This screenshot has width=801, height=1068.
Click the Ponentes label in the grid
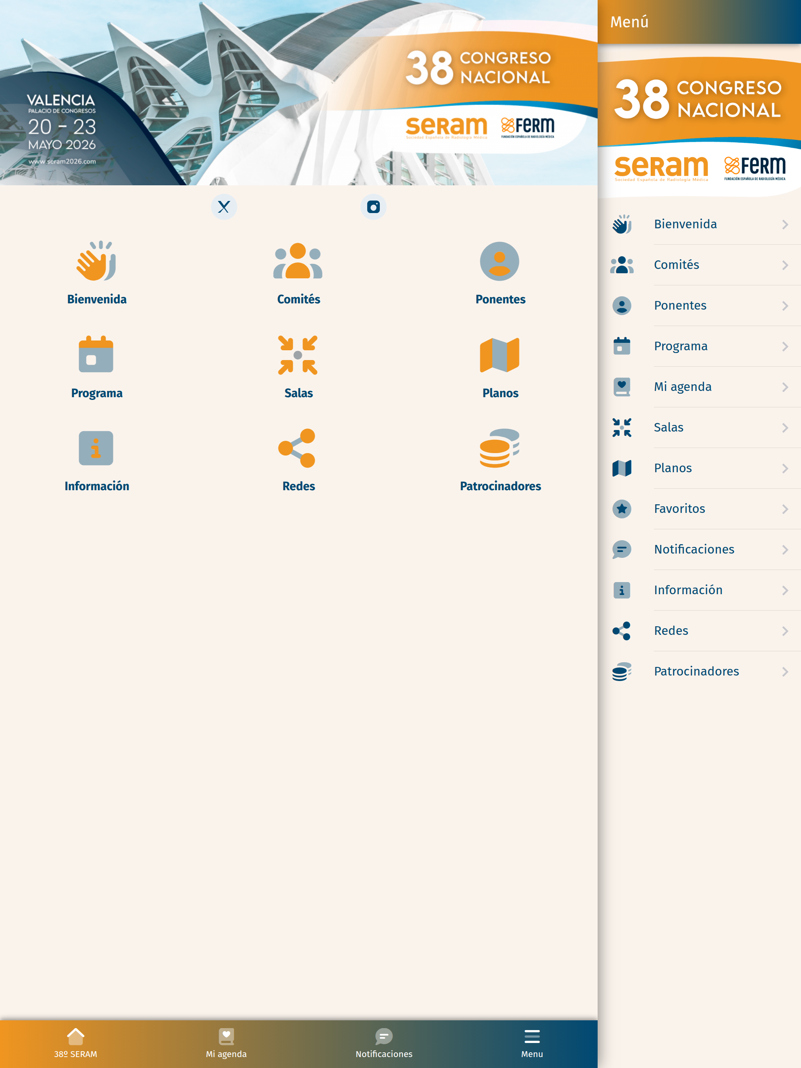tap(500, 299)
